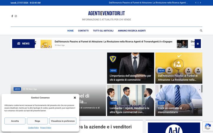Open CONTATTI menu item
Image resolution: width=213 pixels, height=133 pixels.
83,31
